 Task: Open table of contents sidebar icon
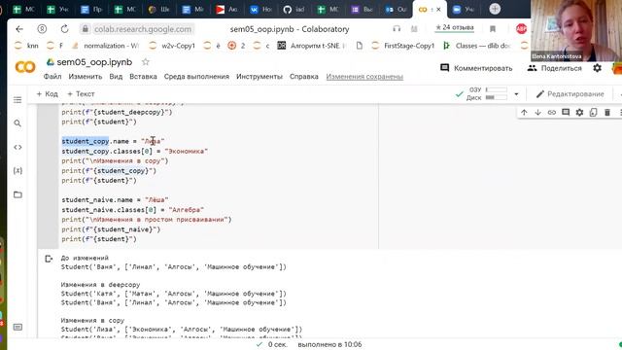(x=17, y=100)
